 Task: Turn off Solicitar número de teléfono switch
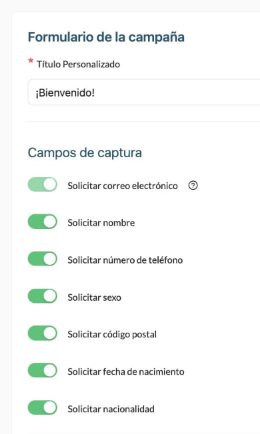pos(43,259)
